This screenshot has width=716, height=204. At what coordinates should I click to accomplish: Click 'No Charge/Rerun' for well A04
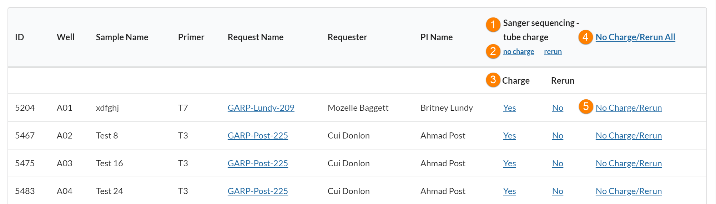(x=629, y=191)
